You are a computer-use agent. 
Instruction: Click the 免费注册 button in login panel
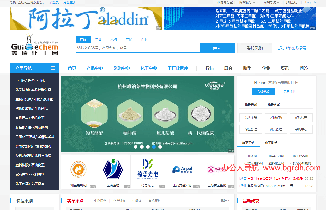tap(289, 92)
